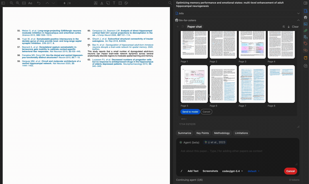Open the find-in-document search icon
Viewport: 309px width, 184px height.
[x=170, y=3]
